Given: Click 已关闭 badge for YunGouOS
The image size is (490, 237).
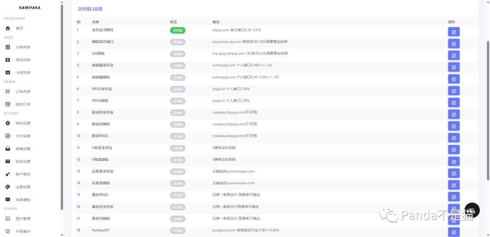Looking at the screenshot, I should [x=177, y=231].
